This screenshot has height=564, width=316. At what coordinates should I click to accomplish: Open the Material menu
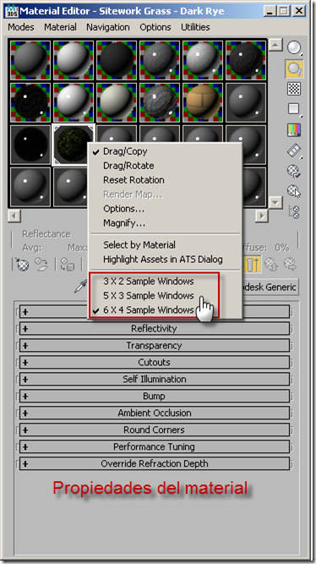click(x=60, y=27)
